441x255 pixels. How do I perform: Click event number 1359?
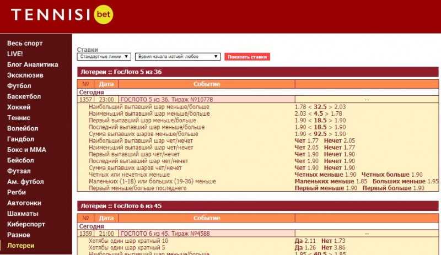point(85,234)
